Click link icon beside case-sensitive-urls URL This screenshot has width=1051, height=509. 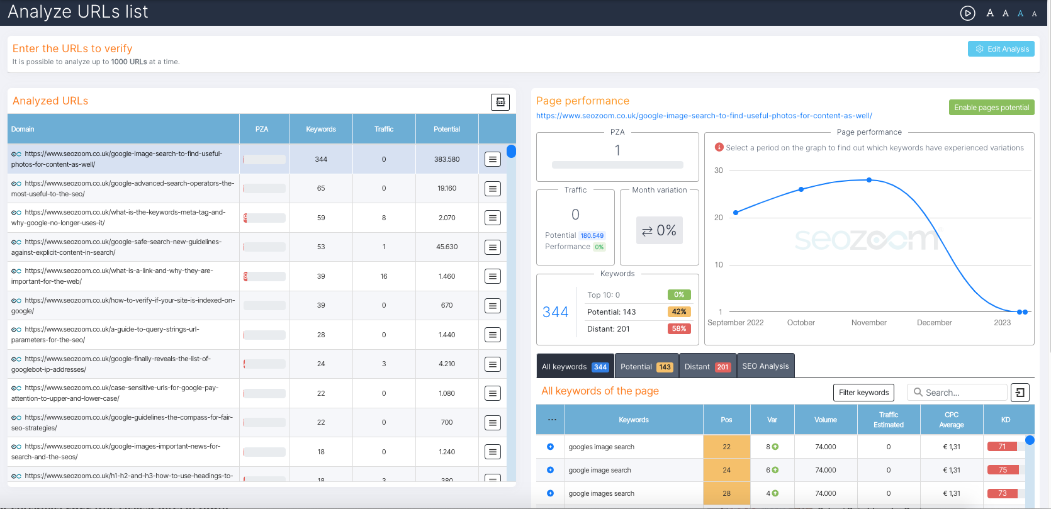click(16, 388)
